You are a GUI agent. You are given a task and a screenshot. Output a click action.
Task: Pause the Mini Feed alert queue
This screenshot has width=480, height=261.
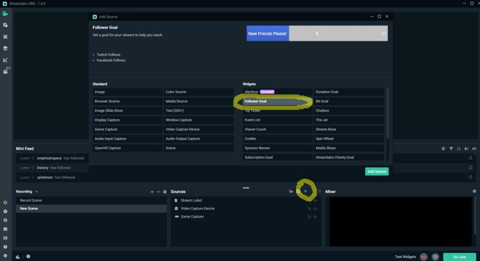458,149
